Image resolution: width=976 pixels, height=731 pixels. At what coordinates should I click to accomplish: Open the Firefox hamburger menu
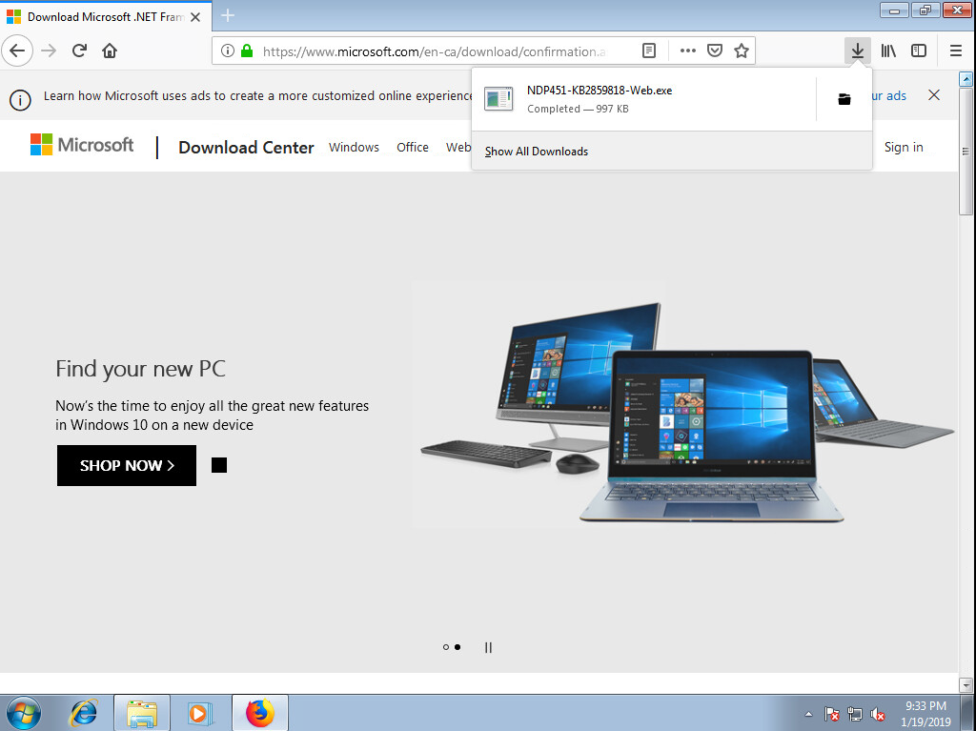956,51
